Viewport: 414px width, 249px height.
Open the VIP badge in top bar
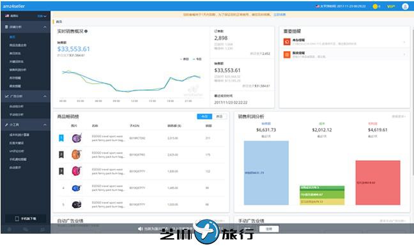(391, 6)
